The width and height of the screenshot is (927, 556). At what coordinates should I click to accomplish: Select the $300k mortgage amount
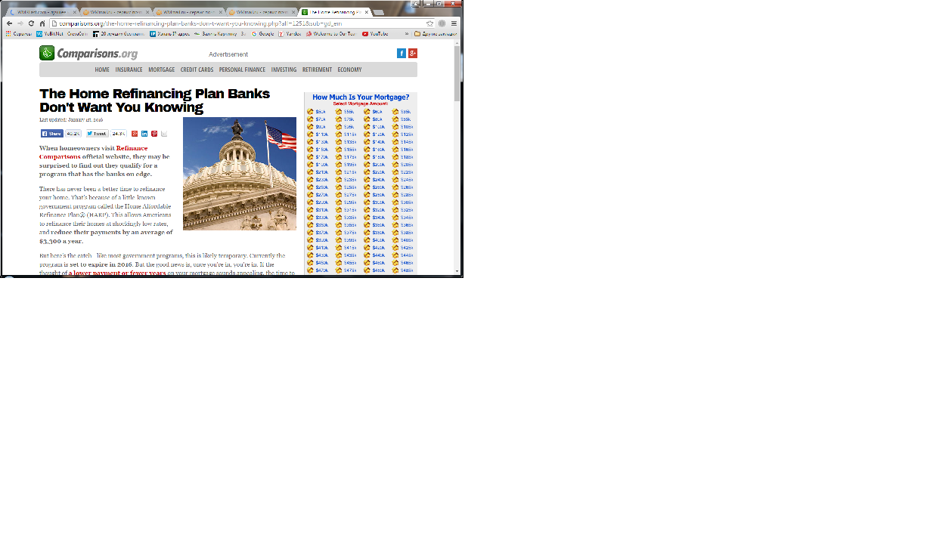pos(378,202)
